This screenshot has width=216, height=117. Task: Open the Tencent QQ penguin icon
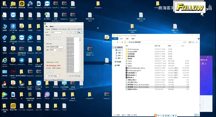point(5,84)
